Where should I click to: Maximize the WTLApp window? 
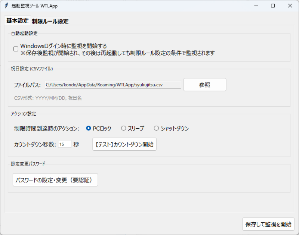coord(273,6)
